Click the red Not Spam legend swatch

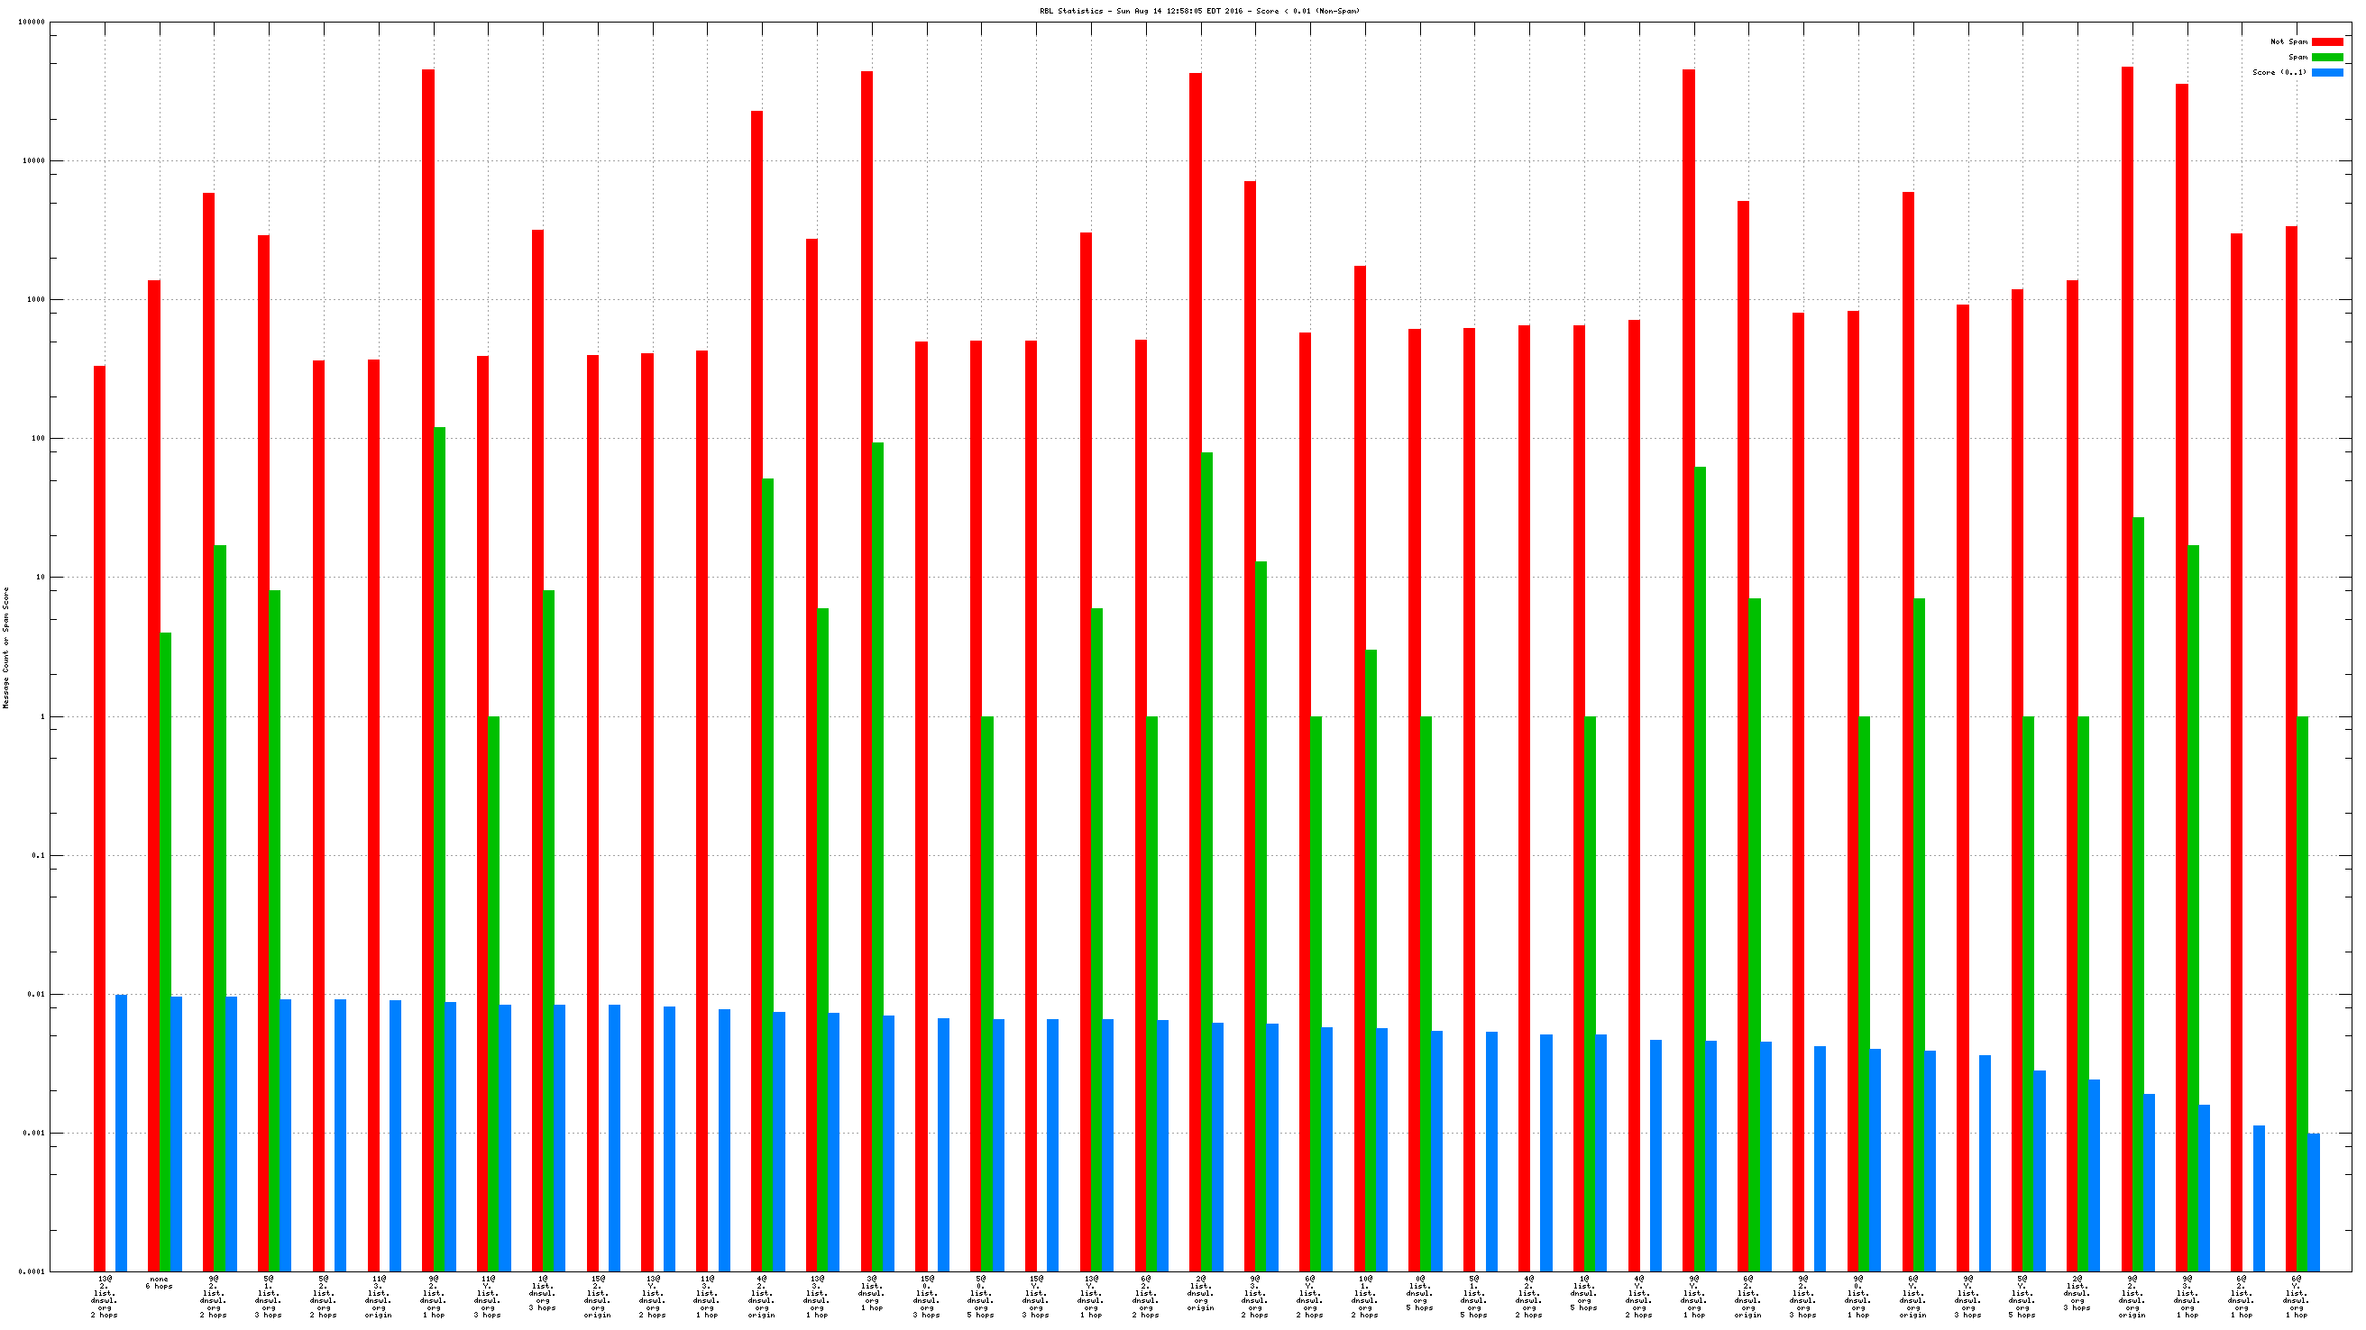tap(2326, 41)
